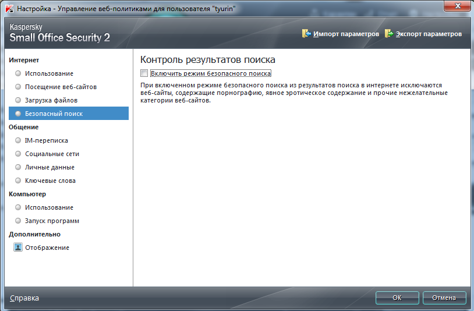474x311 pixels.
Task: Click the Интернет group header
Action: click(x=24, y=60)
